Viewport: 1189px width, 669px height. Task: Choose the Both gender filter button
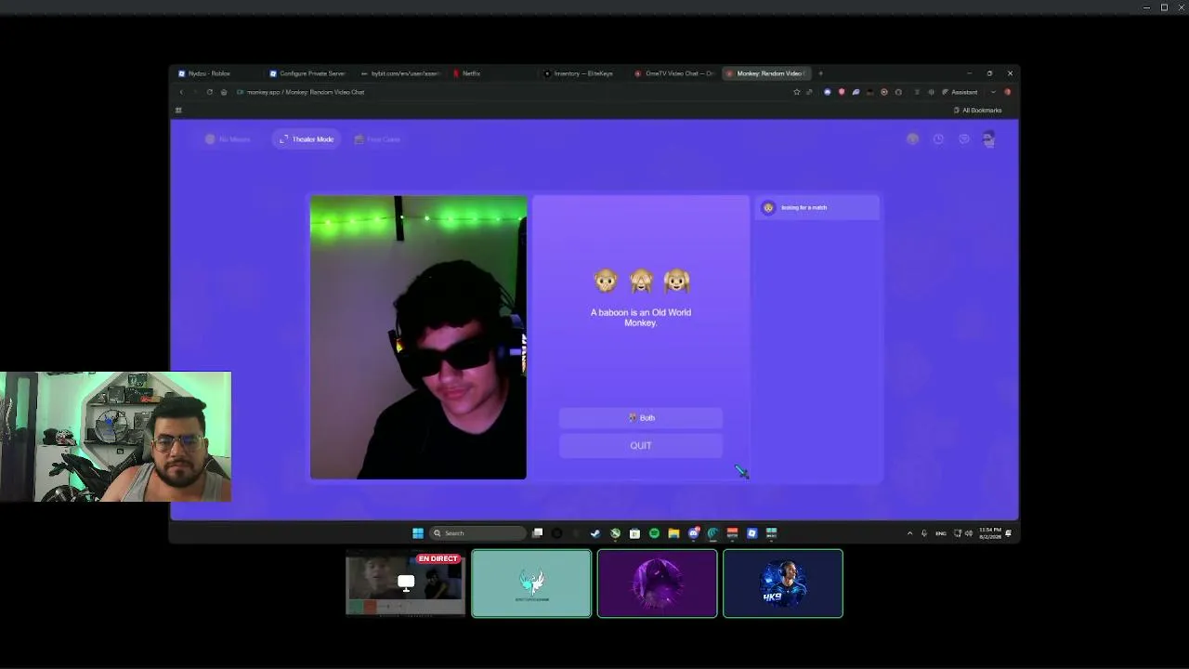(x=641, y=418)
